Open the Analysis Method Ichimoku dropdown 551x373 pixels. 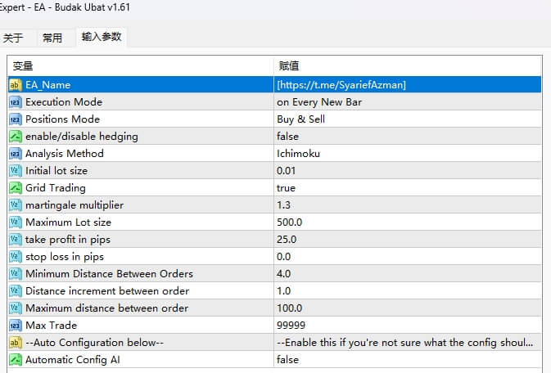coord(298,154)
